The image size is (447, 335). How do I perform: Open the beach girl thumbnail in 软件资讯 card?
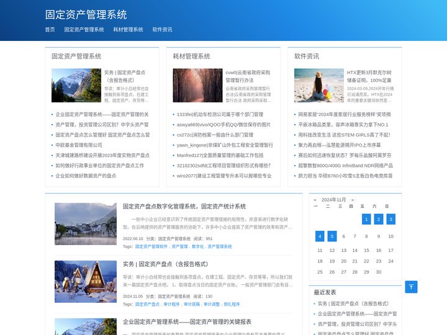click(x=319, y=85)
